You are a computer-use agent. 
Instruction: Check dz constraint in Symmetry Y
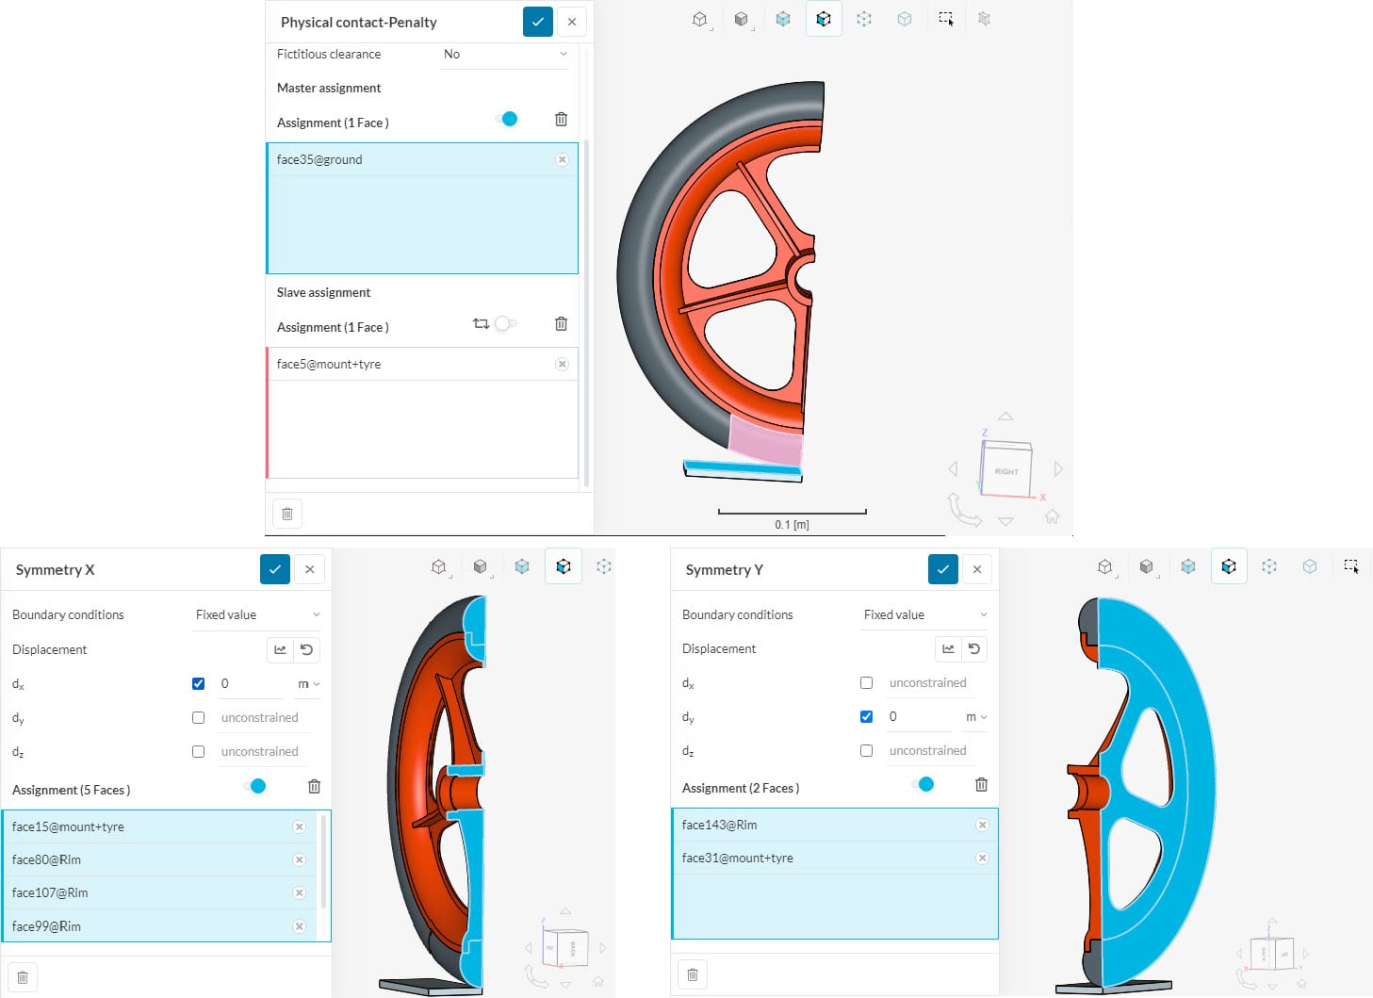[866, 751]
